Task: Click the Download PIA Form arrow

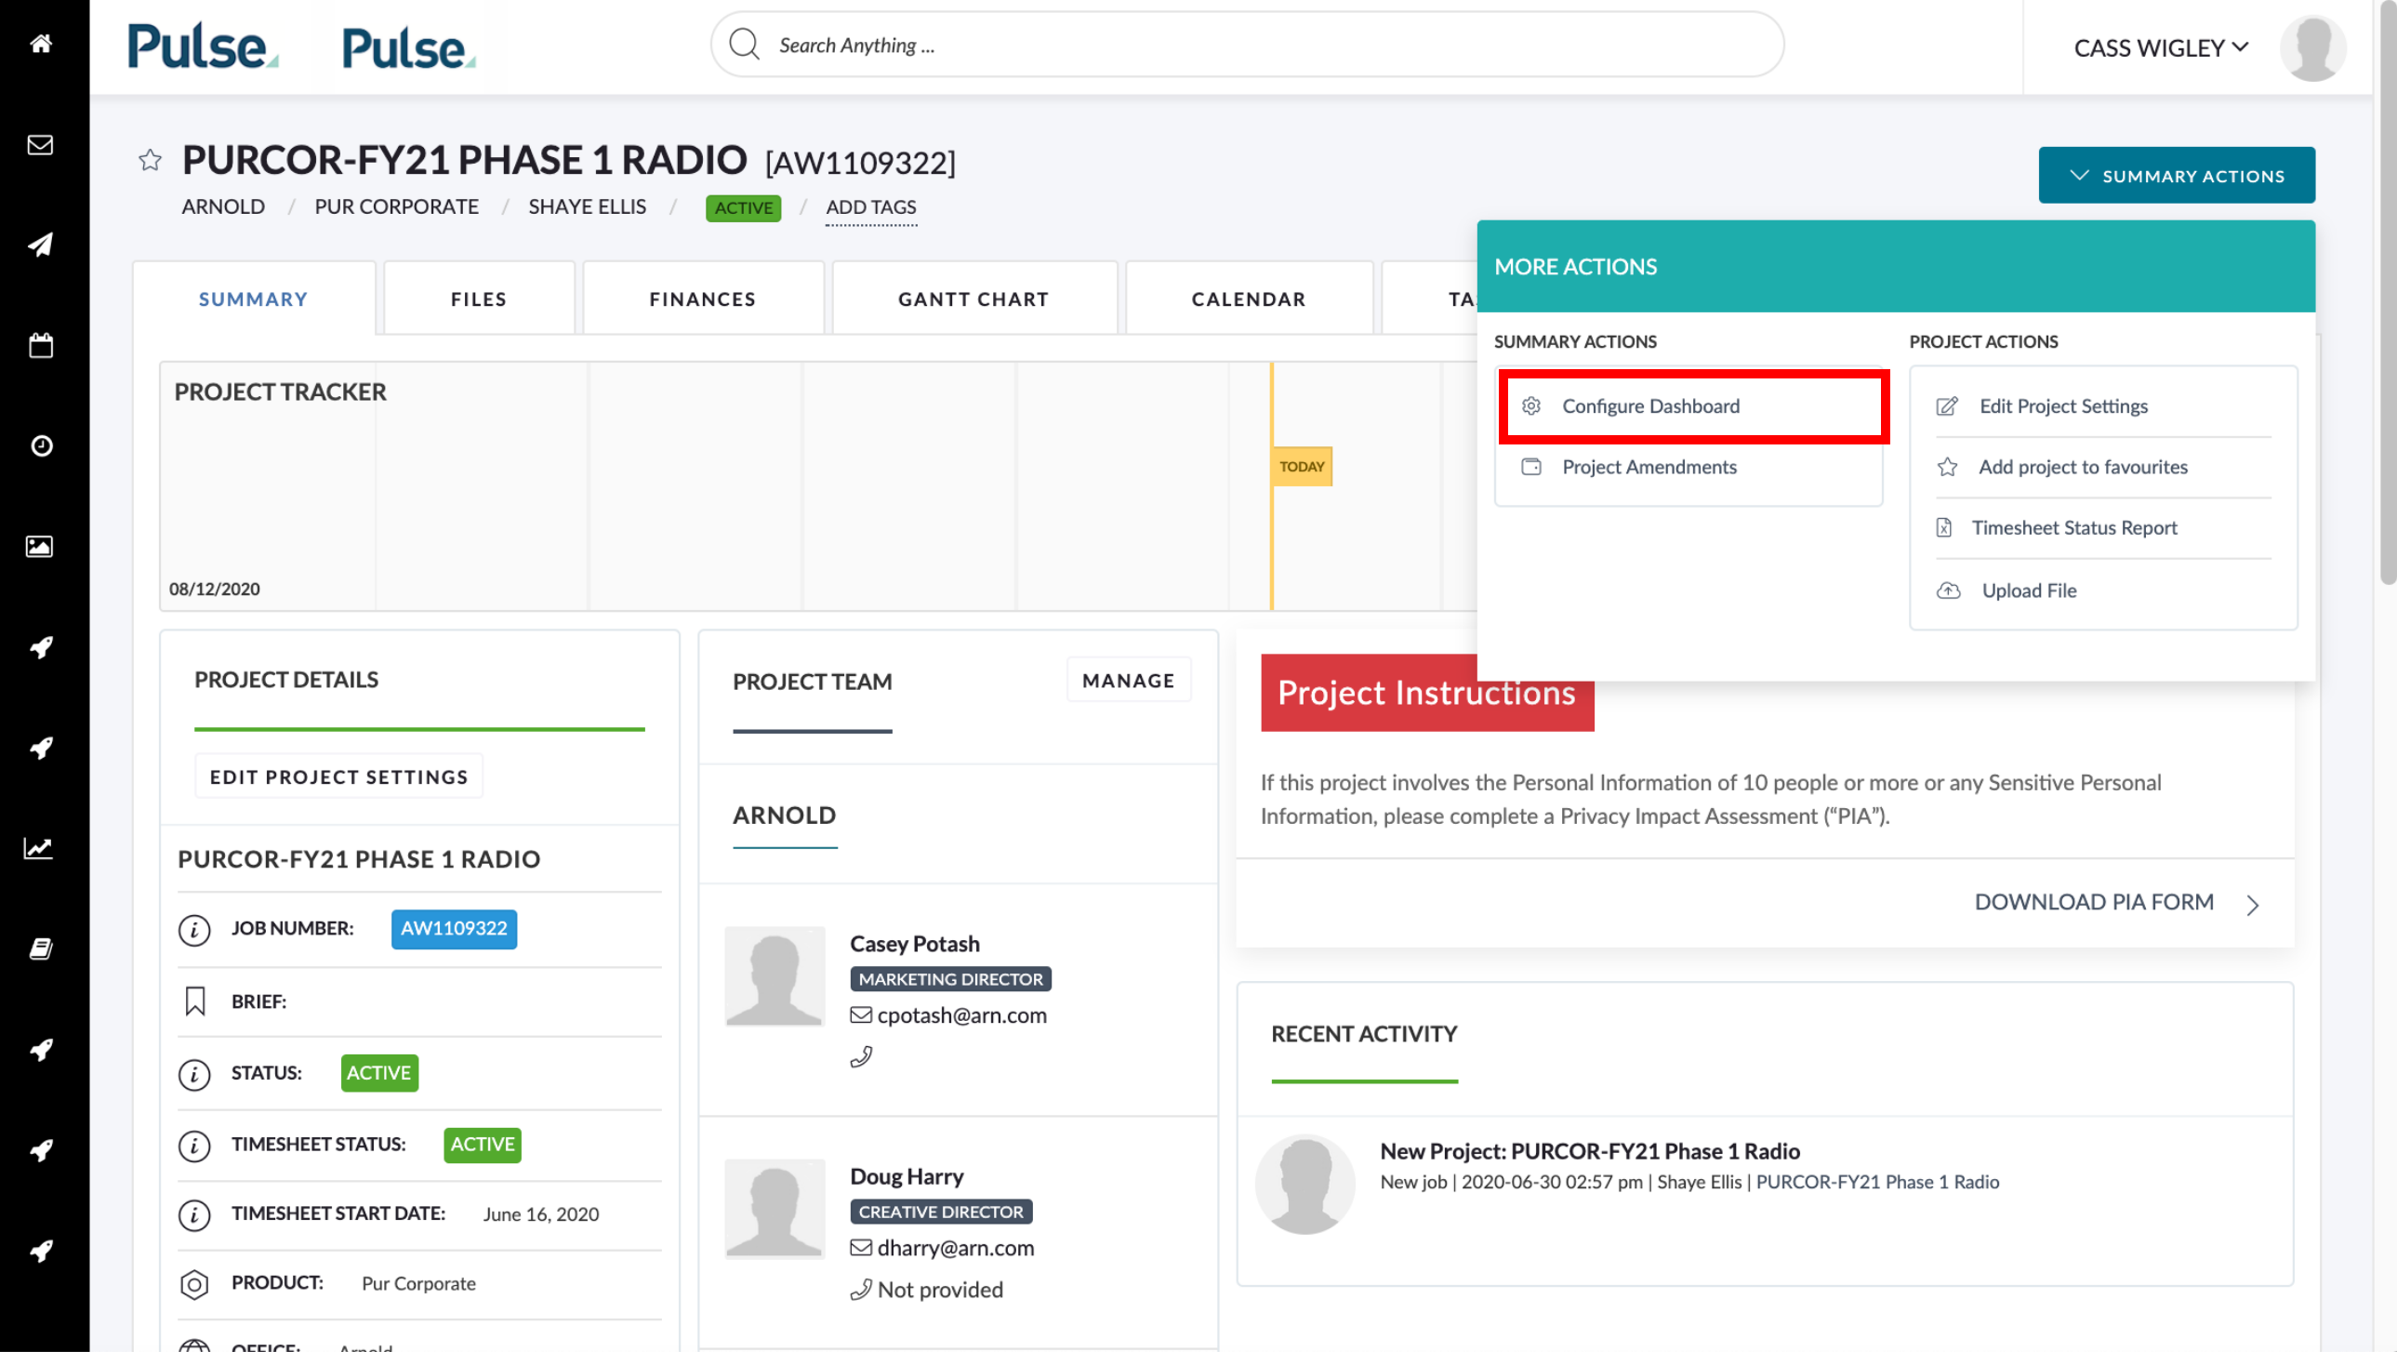Action: [x=2253, y=905]
